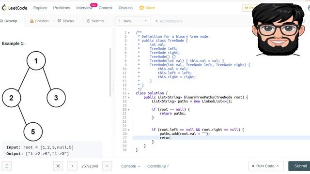
Task: Open the Problems page
Action: pyautogui.click(x=62, y=8)
